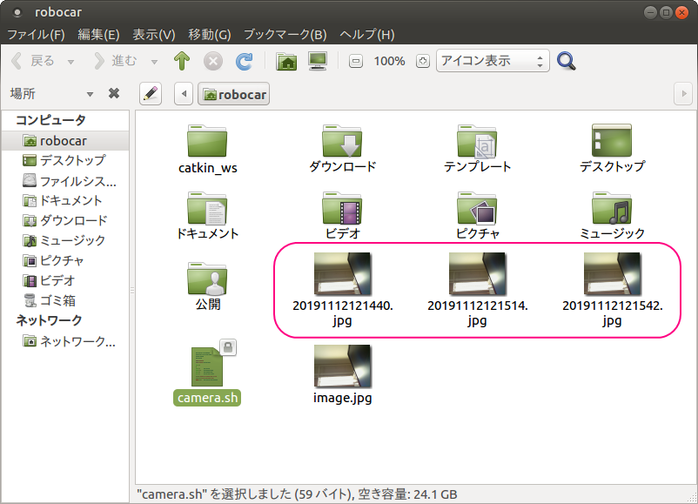Reload the current folder view
The height and width of the screenshot is (504, 698).
[244, 61]
